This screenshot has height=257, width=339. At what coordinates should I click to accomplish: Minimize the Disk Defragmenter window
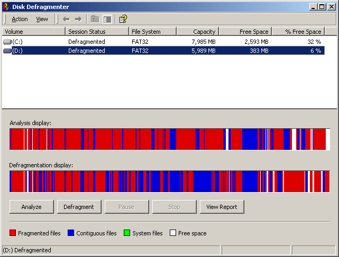[313, 7]
